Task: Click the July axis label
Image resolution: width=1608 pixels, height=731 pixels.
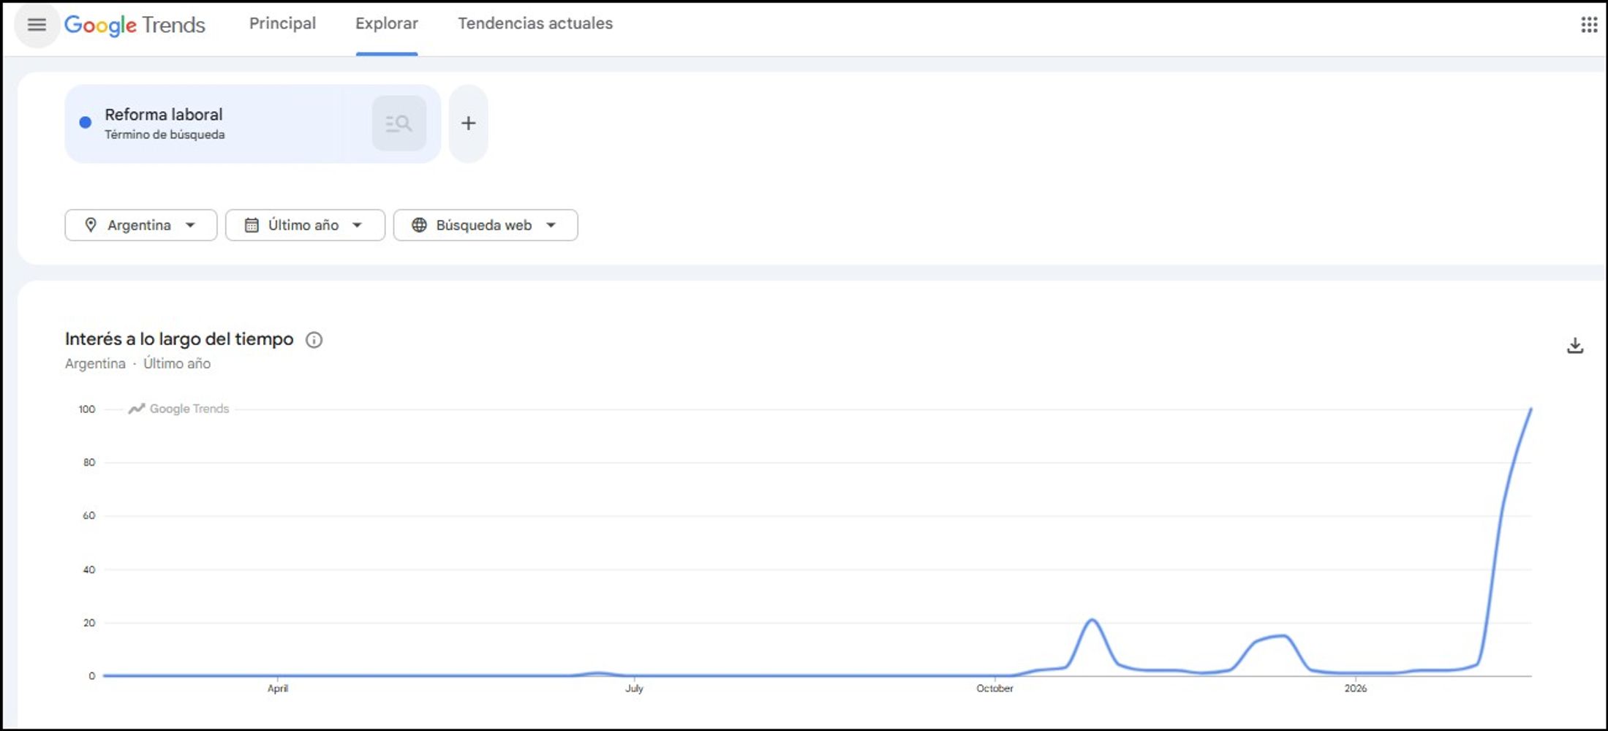Action: [x=634, y=689]
